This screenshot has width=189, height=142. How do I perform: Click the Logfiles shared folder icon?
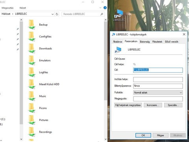tap(31, 72)
